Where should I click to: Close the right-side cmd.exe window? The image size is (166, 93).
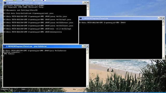point(163,18)
